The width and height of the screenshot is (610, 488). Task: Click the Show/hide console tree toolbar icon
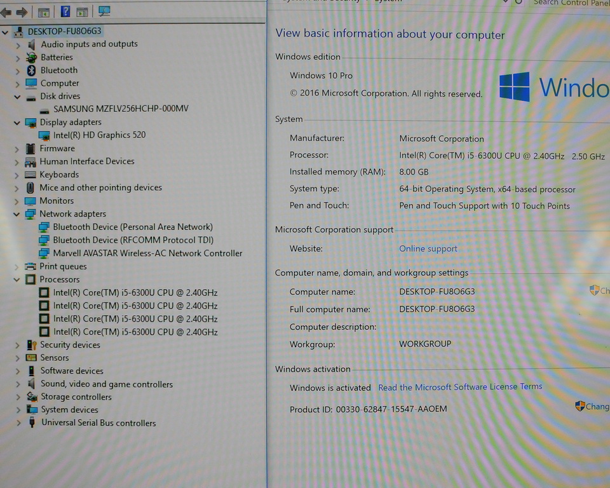pos(44,13)
